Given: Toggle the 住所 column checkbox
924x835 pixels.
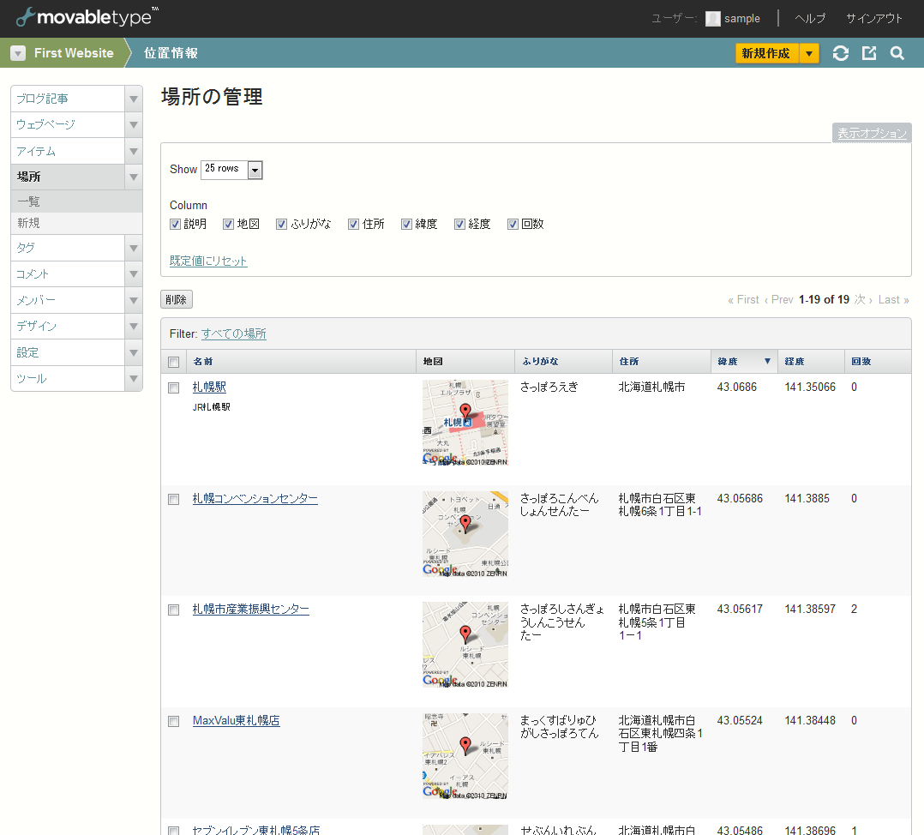Looking at the screenshot, I should 353,224.
